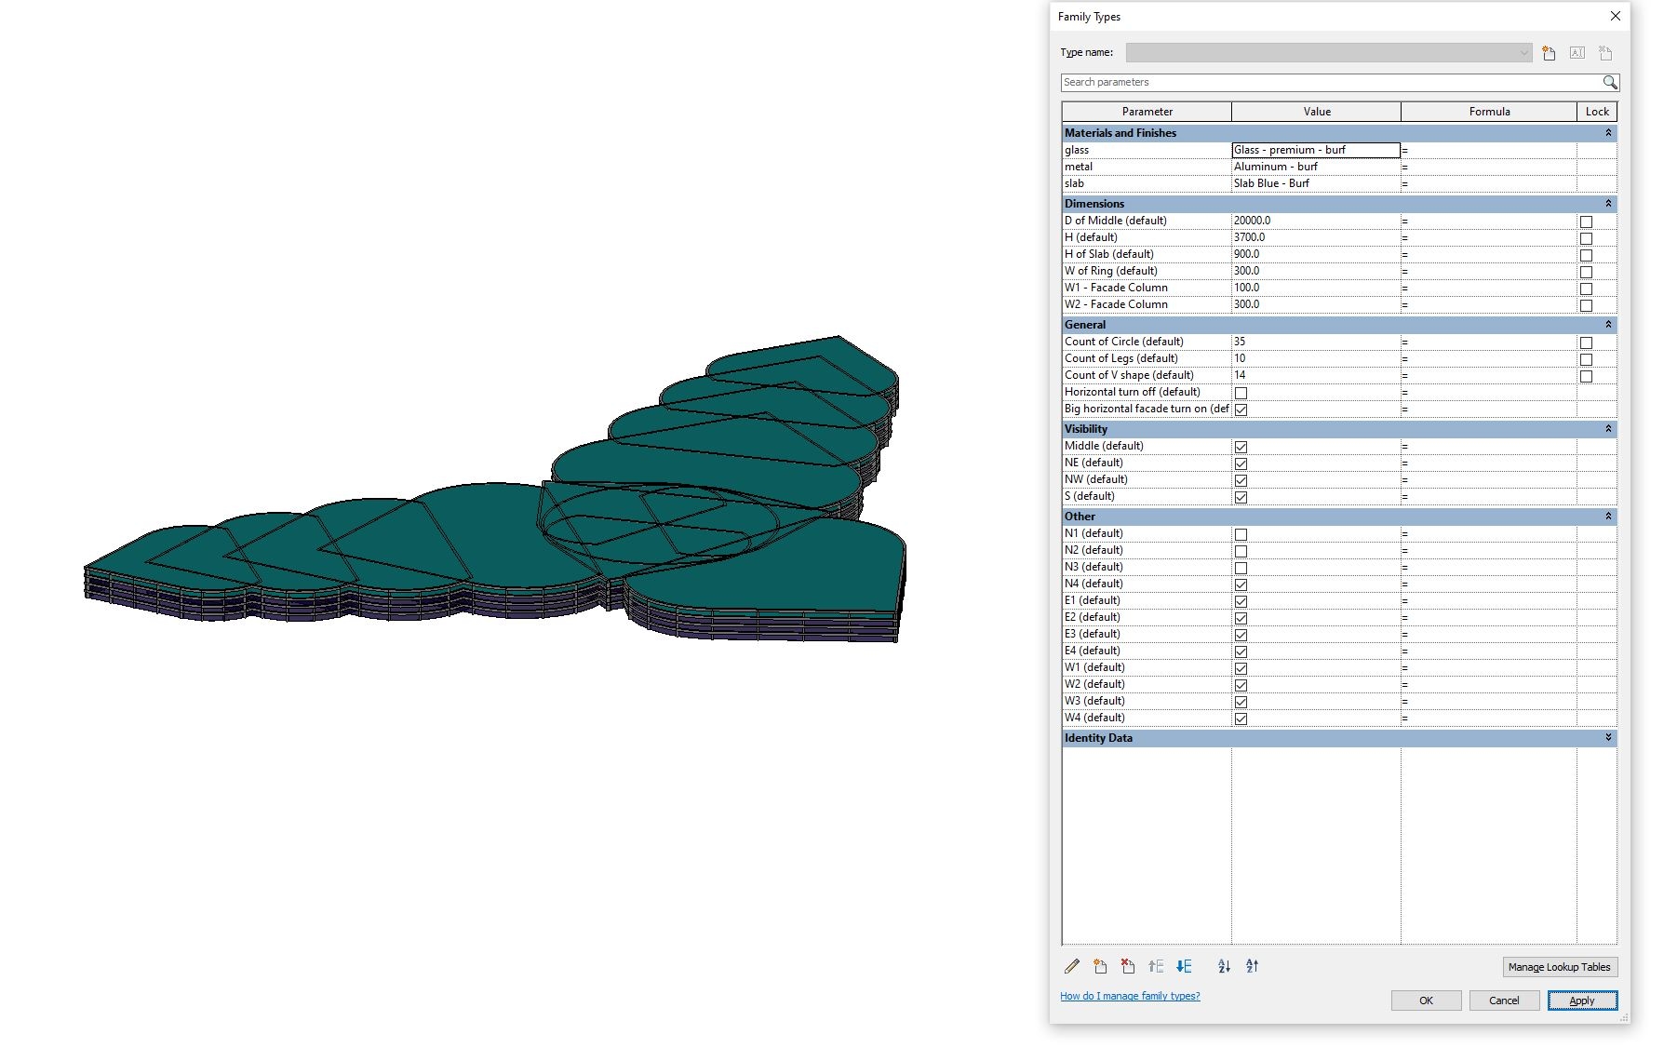Click the delete type icon
This screenshot has height=1061, width=1664.
point(1604,53)
